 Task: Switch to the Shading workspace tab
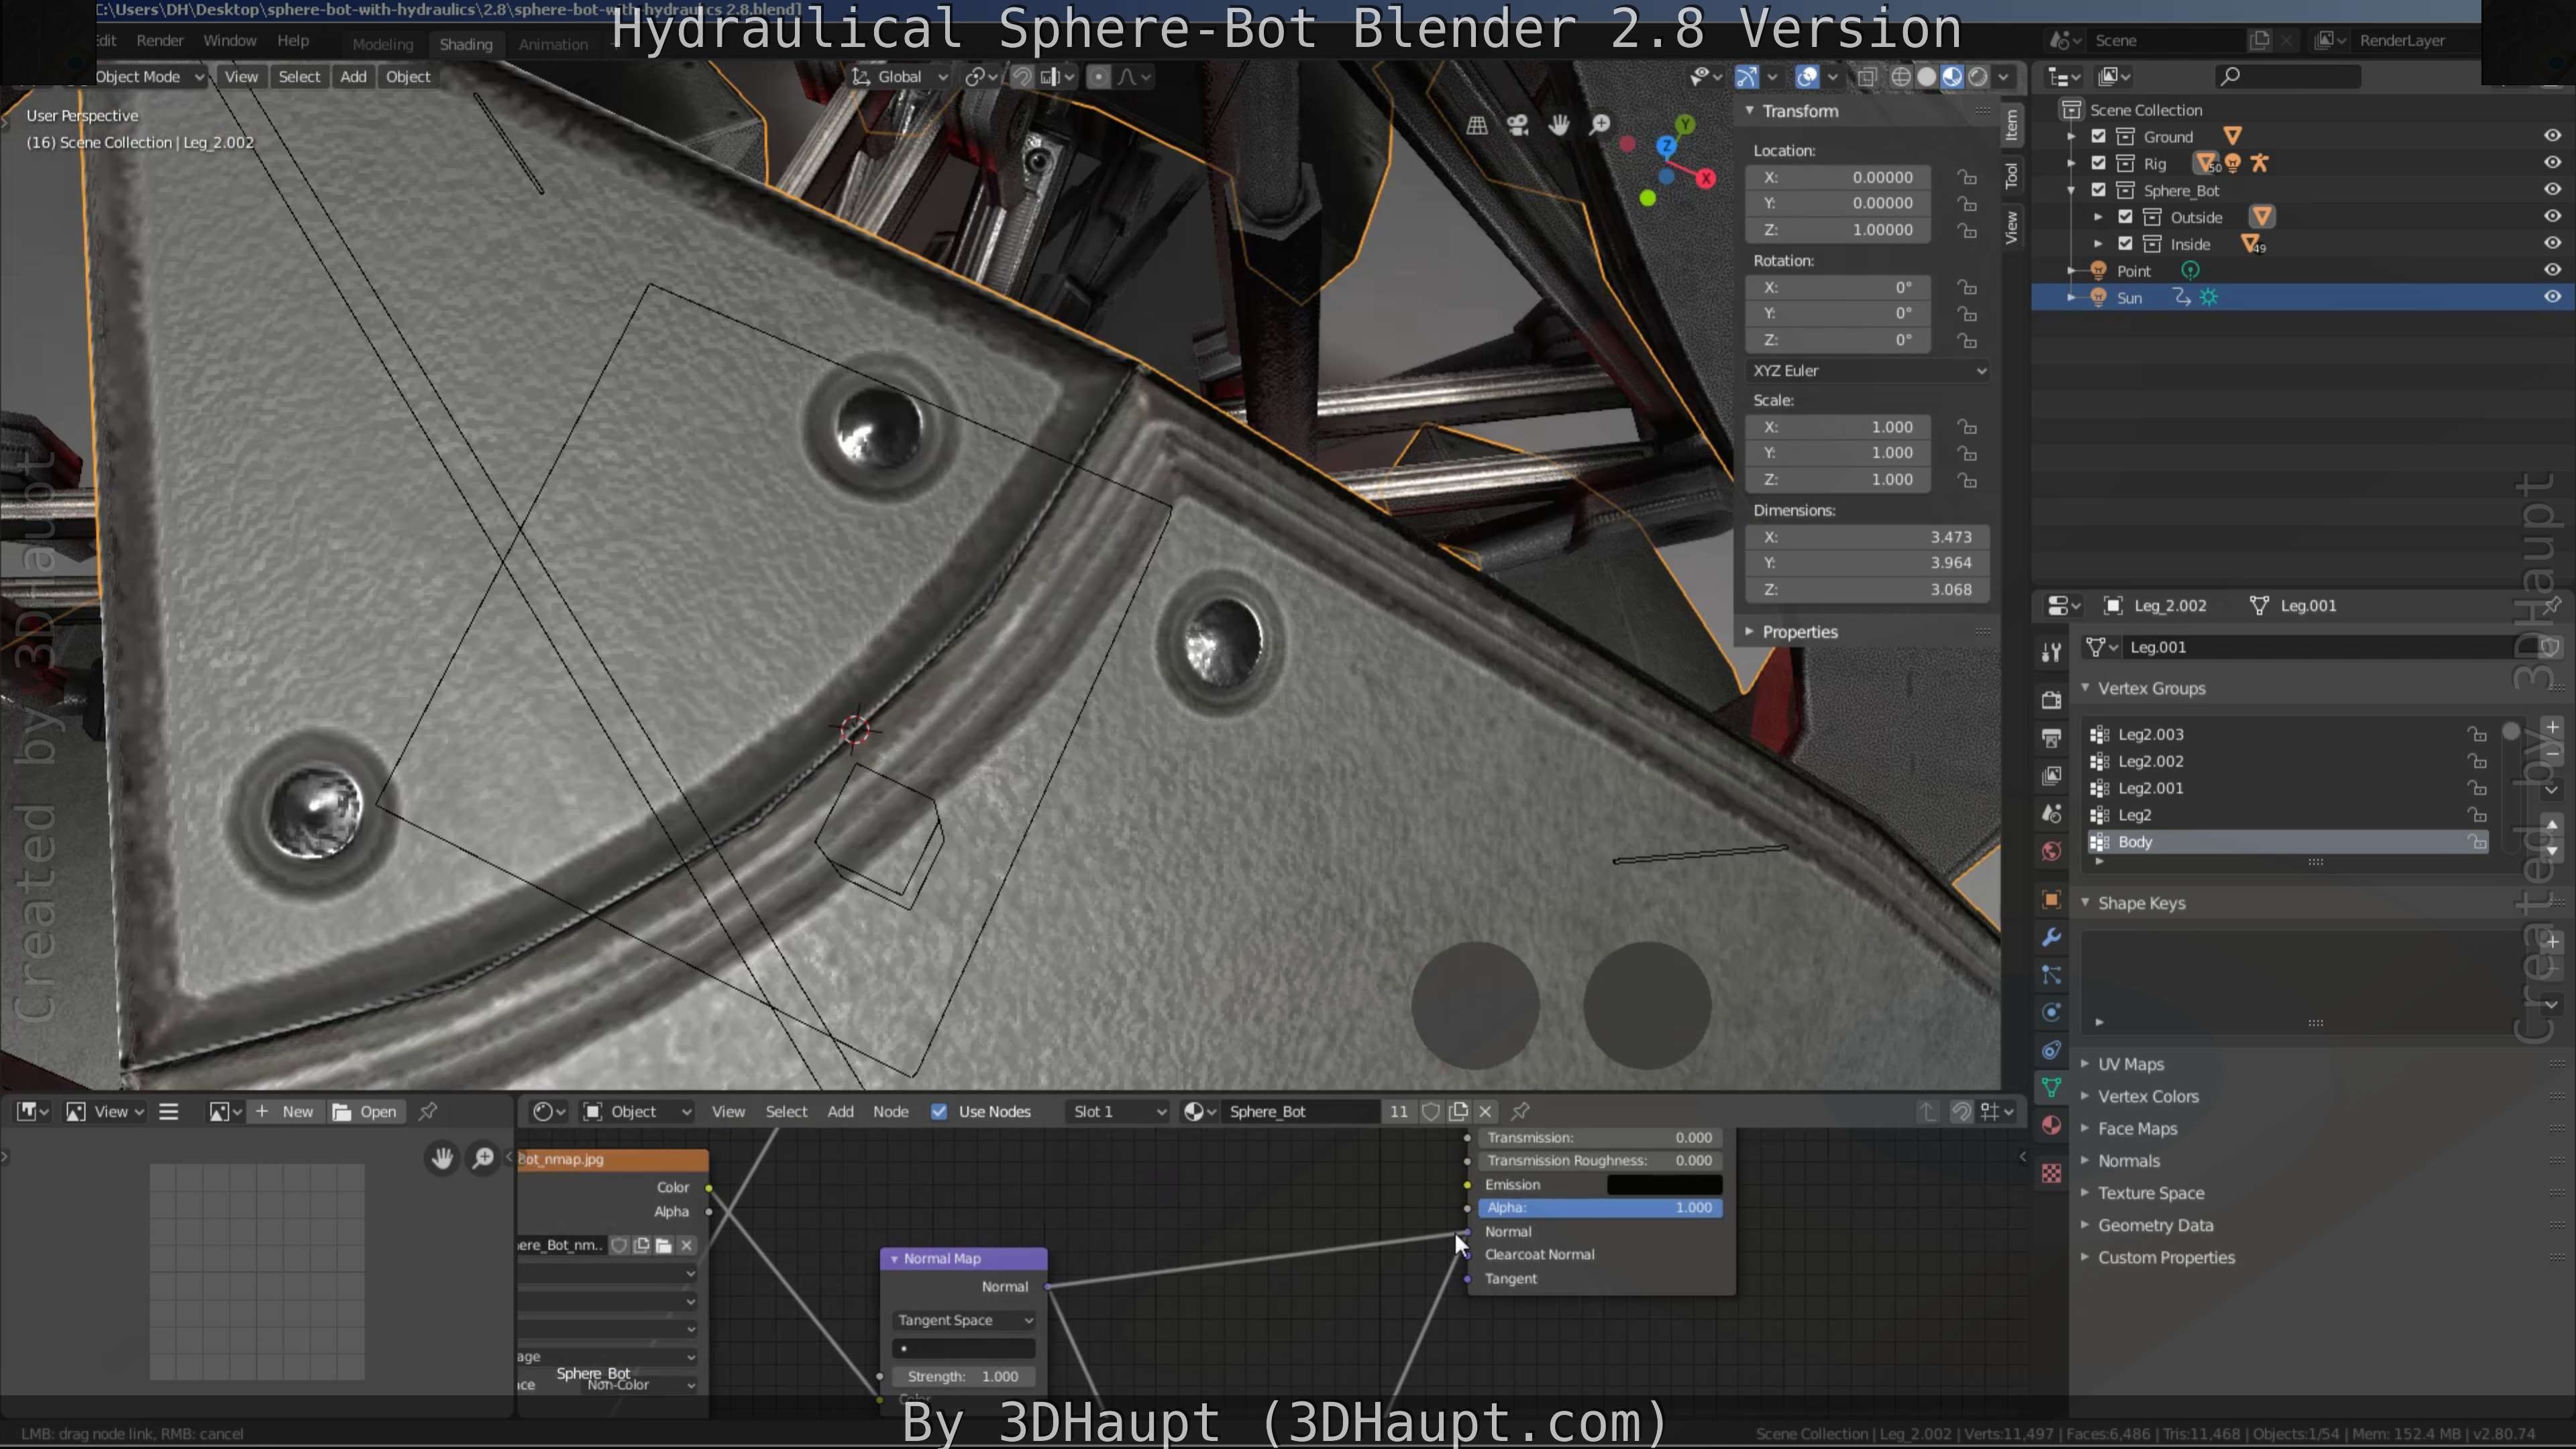pyautogui.click(x=466, y=43)
